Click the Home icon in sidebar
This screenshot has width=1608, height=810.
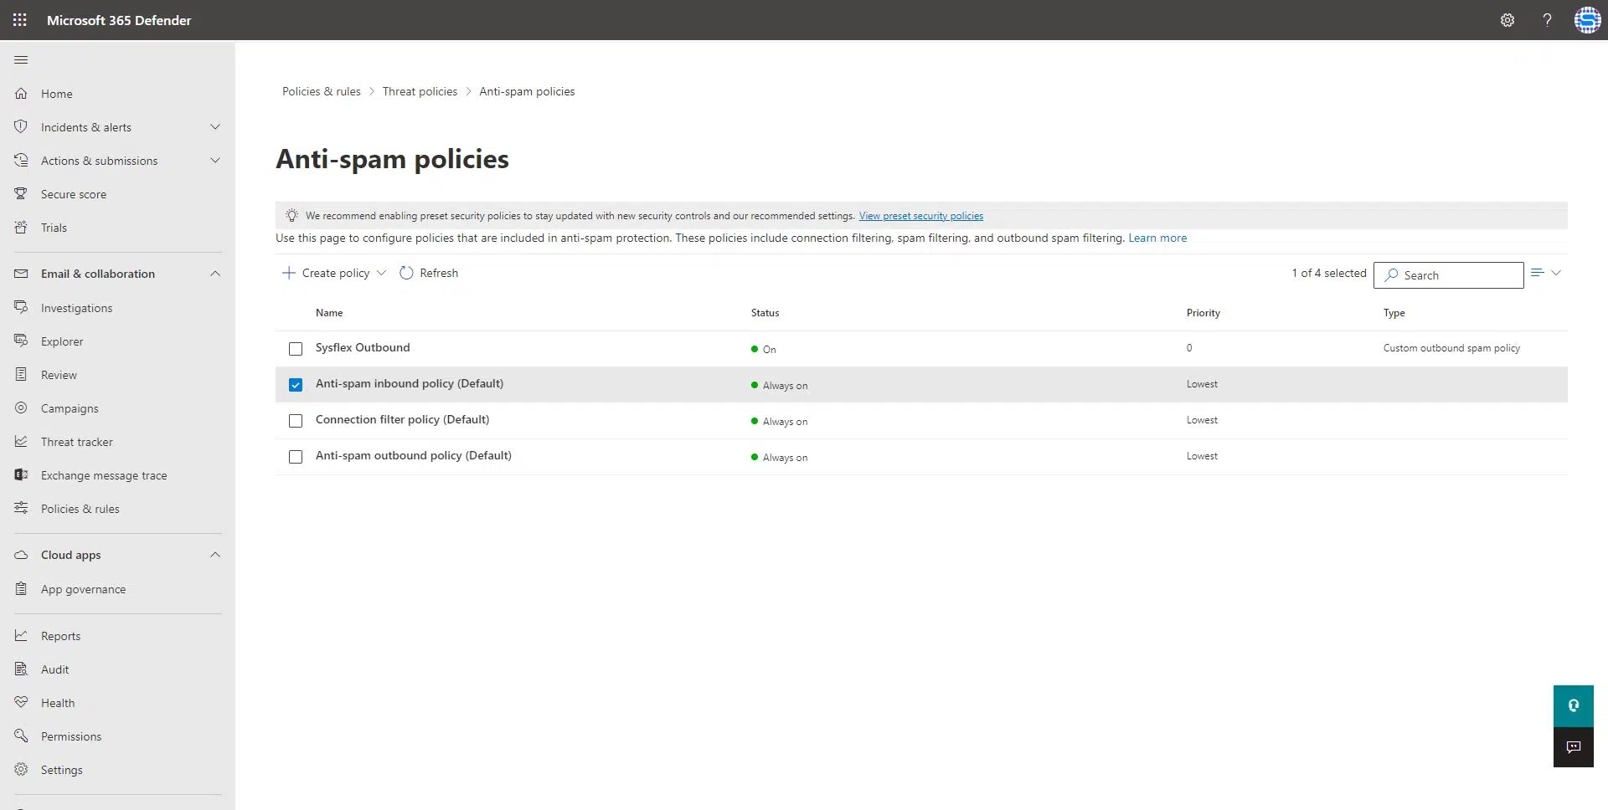coord(22,94)
